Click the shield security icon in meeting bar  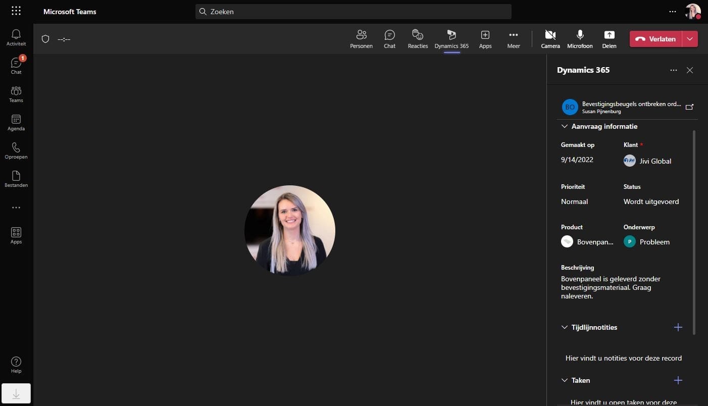pos(45,39)
